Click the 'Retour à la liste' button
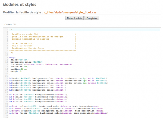This screenshot has width=163, height=118. point(74,18)
